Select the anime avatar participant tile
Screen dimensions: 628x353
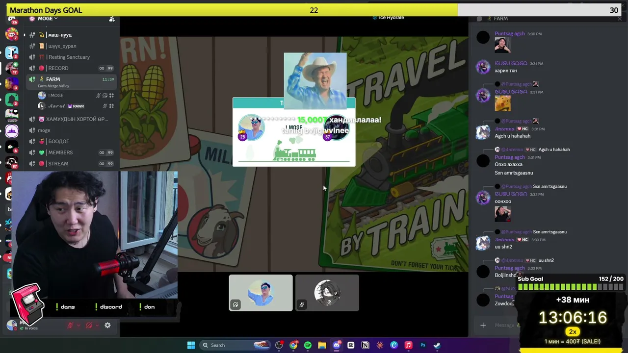327,293
